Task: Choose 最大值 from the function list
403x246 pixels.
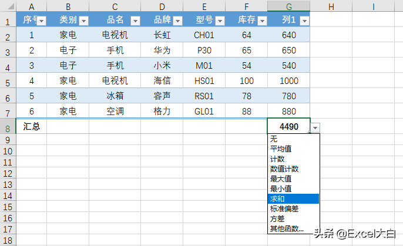Action: coord(293,178)
